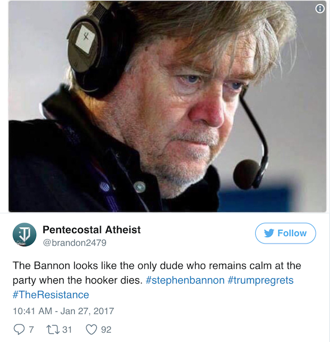Click the reply speech bubble icon
This screenshot has width=330, height=342.
click(19, 329)
